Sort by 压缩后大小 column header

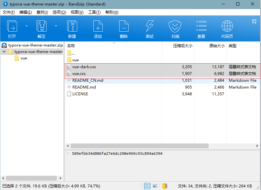coord(183,46)
